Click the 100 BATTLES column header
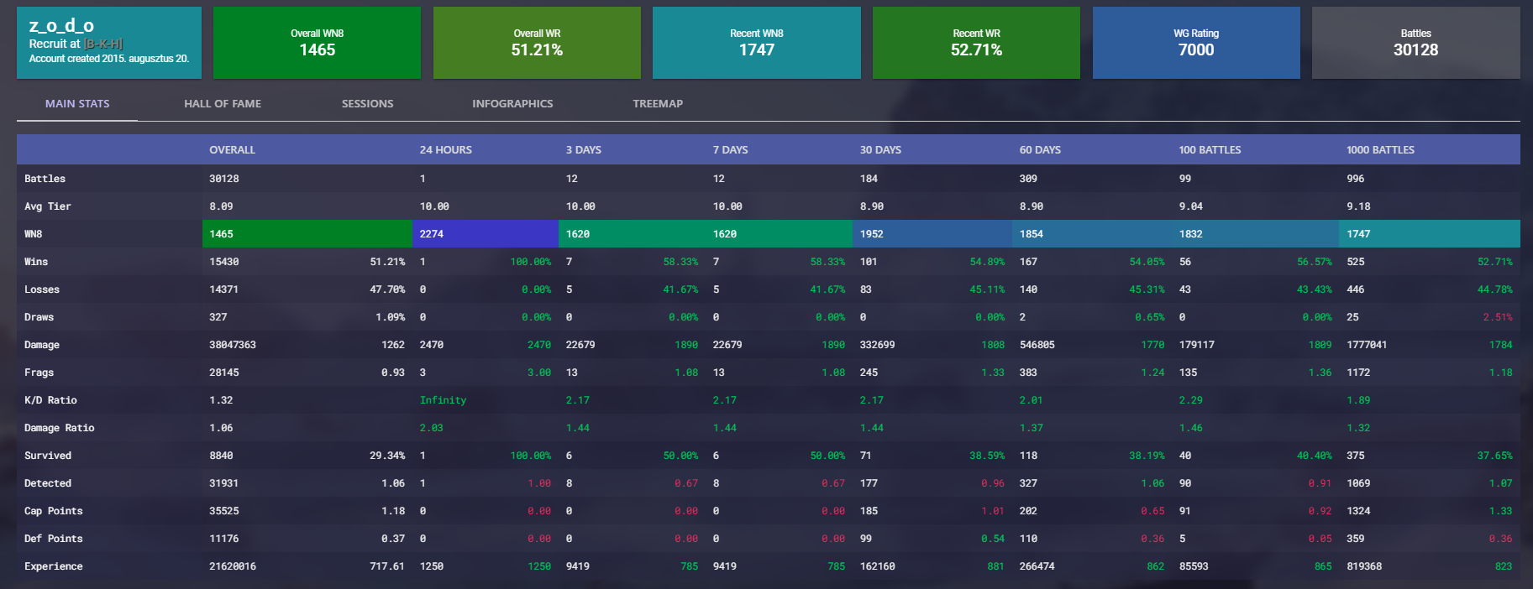 coord(1210,149)
